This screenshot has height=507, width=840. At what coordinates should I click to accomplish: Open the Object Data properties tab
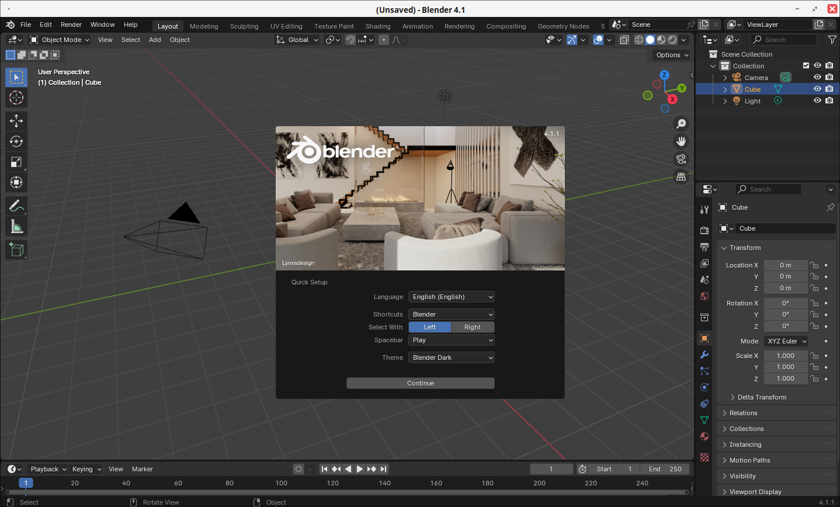click(x=704, y=420)
